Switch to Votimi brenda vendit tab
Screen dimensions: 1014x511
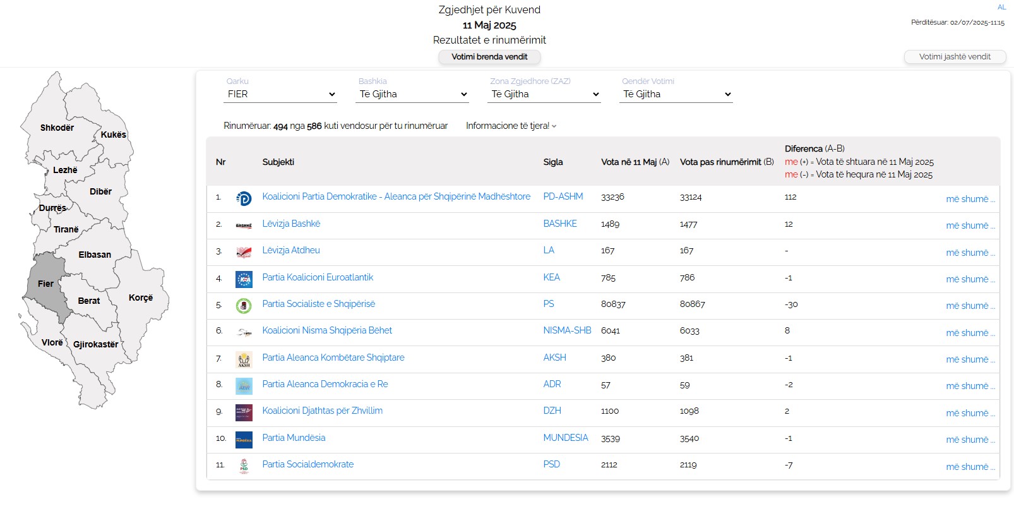489,57
